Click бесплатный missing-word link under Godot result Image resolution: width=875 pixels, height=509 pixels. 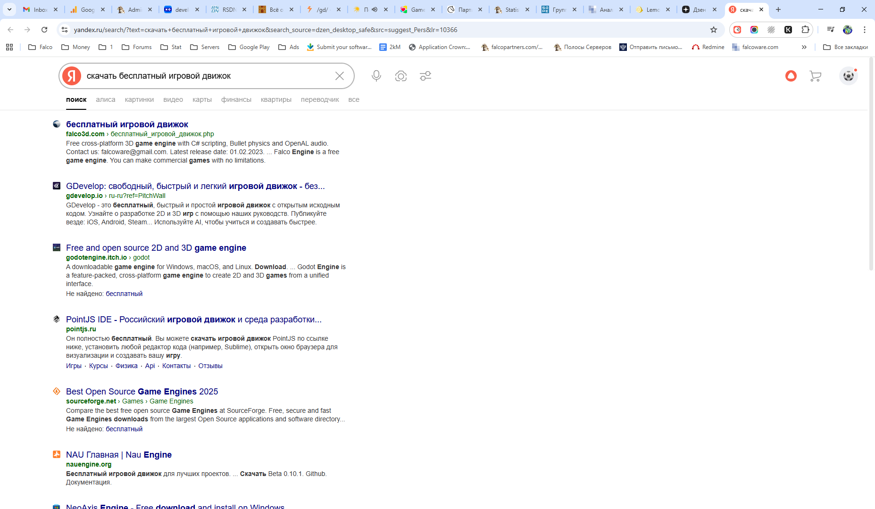pos(124,294)
